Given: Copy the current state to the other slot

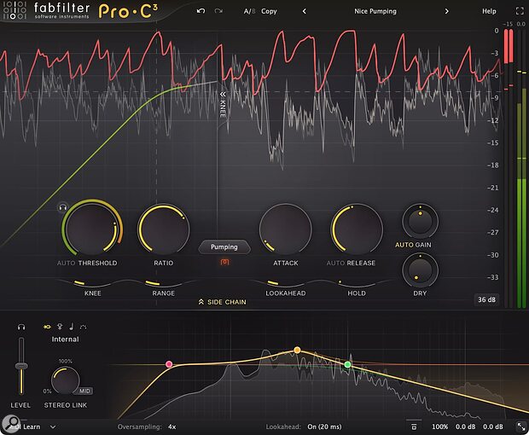Looking at the screenshot, I should [x=269, y=11].
